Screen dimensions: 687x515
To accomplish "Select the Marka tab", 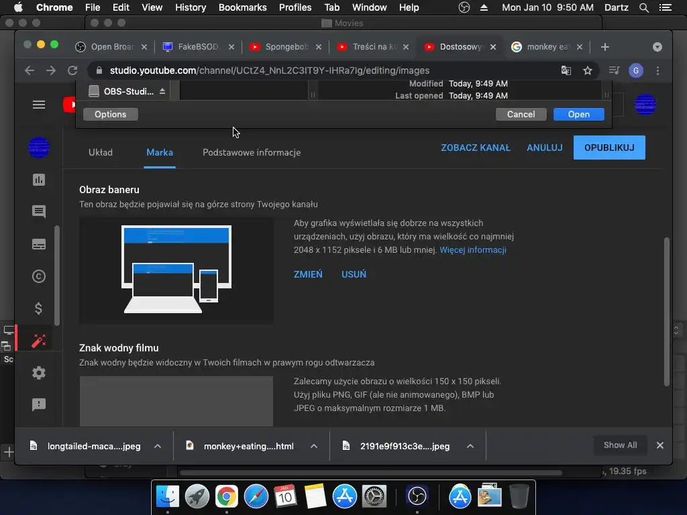I will [160, 152].
